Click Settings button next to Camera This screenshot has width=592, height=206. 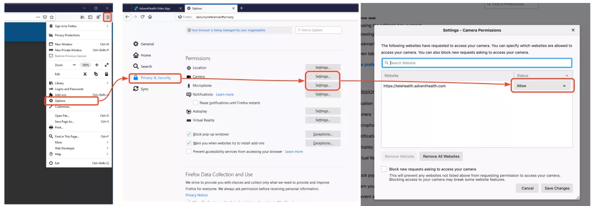[x=323, y=77]
